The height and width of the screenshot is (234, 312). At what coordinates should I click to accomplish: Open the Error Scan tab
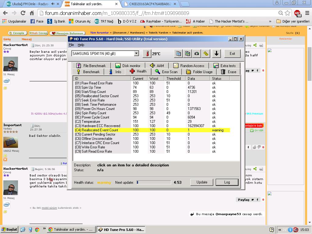pos(166,72)
